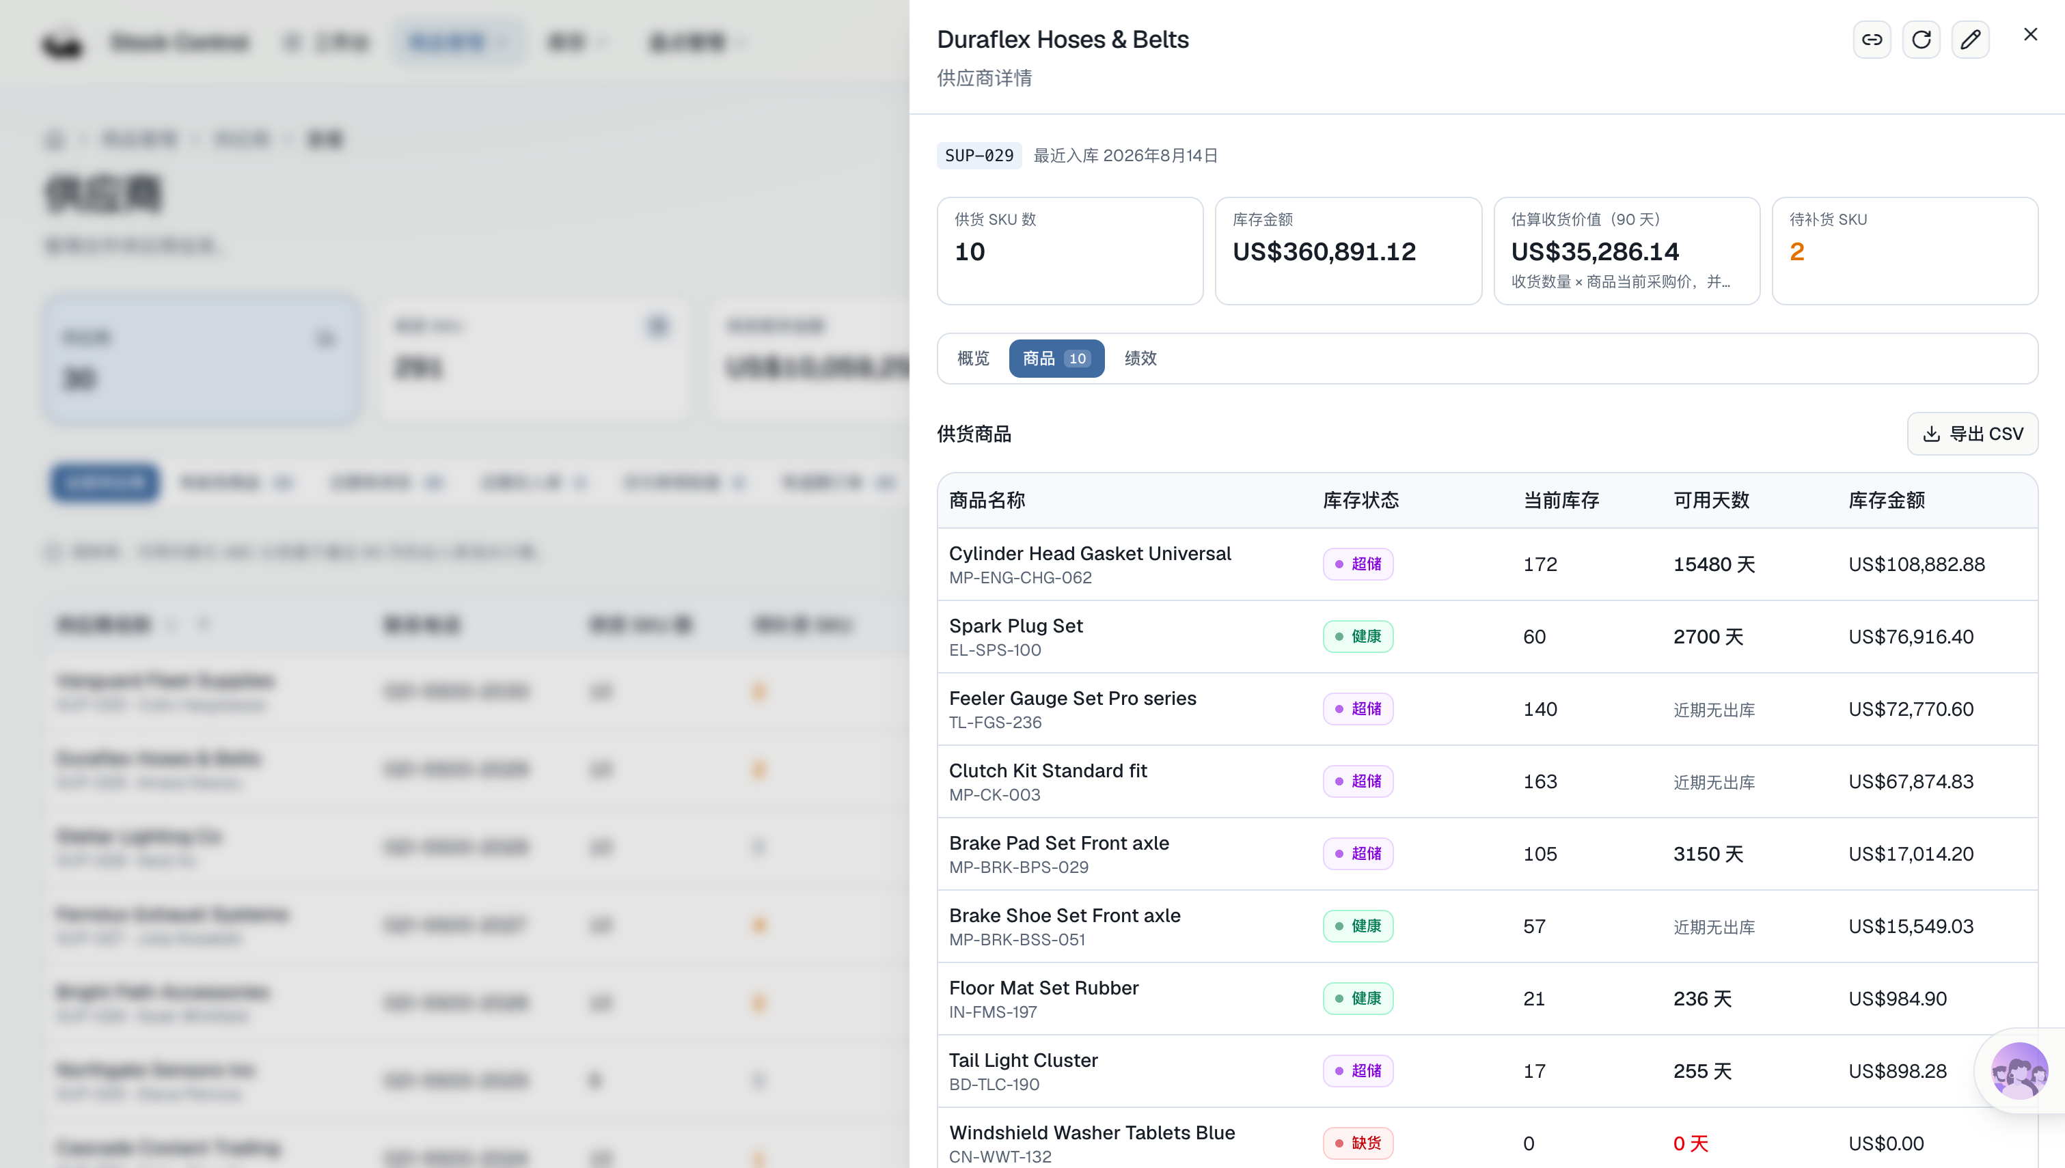Open Cylinder Head Gasket Universal product

click(1089, 553)
